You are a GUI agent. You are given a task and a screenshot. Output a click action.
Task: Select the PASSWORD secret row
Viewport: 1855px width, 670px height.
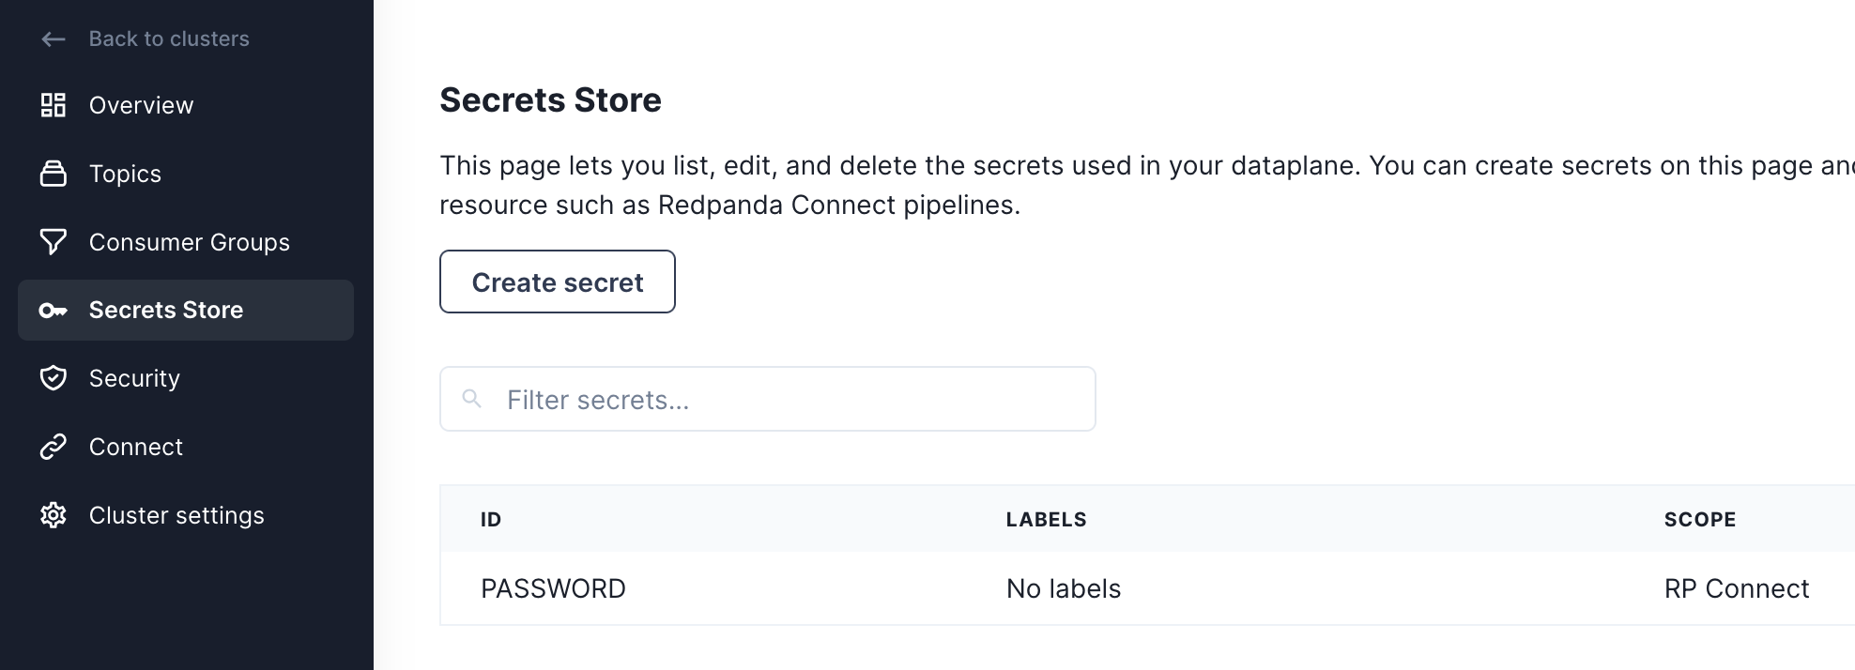(553, 588)
